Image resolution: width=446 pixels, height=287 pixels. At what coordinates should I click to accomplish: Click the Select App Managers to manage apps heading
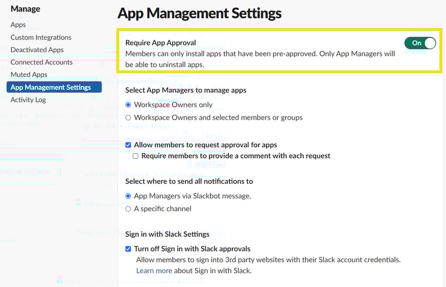[186, 90]
